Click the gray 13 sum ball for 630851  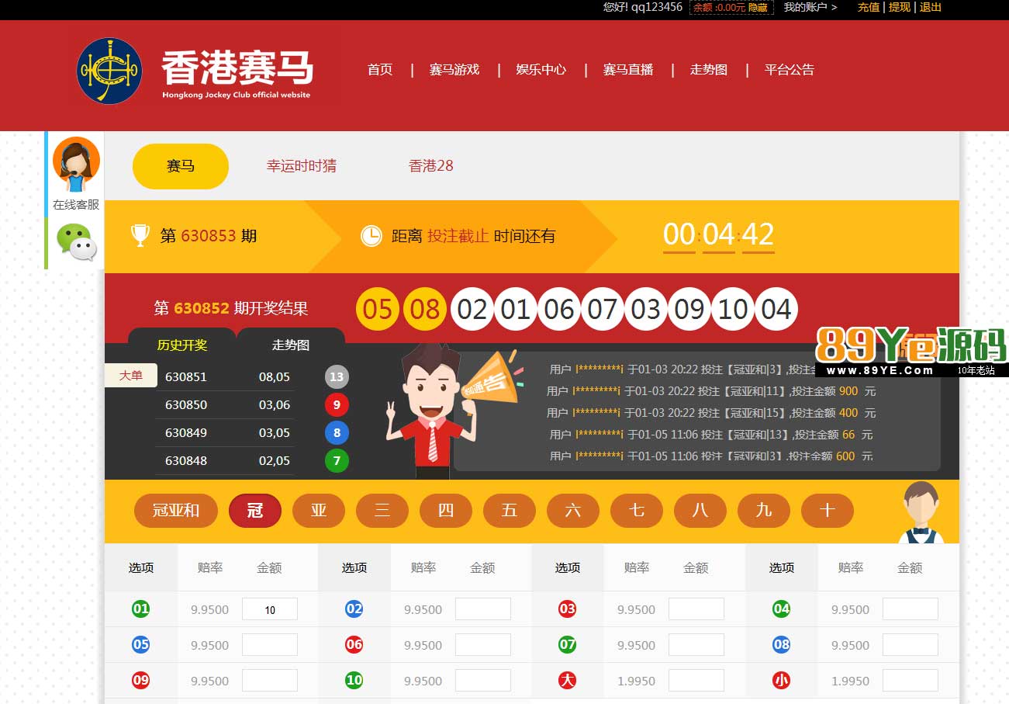coord(337,377)
